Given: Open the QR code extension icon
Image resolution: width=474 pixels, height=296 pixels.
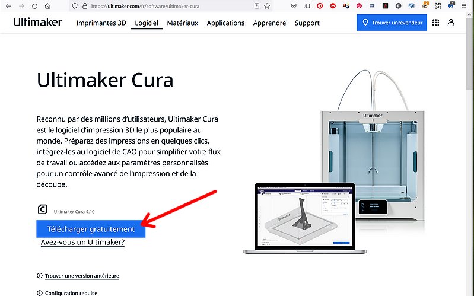Looking at the screenshot, I should [x=438, y=6].
